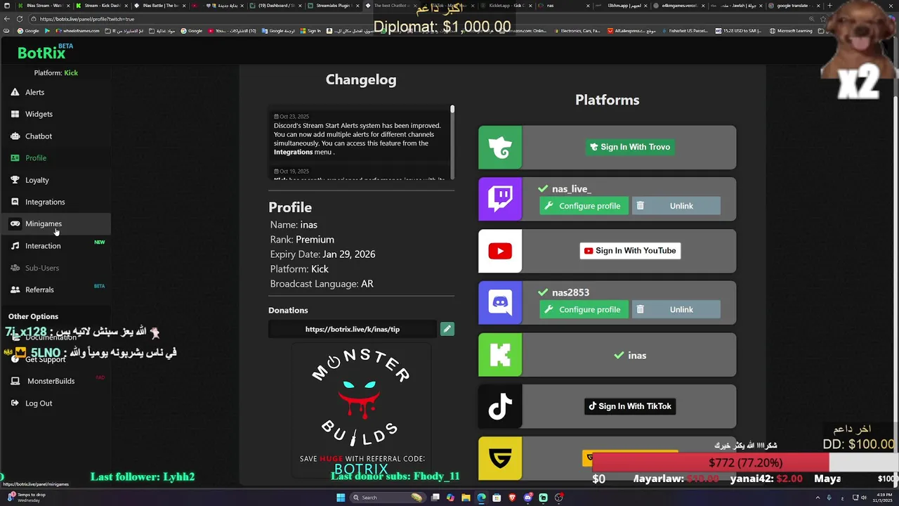This screenshot has height=506, width=899.
Task: Open the Widgets panel
Action: pos(39,114)
